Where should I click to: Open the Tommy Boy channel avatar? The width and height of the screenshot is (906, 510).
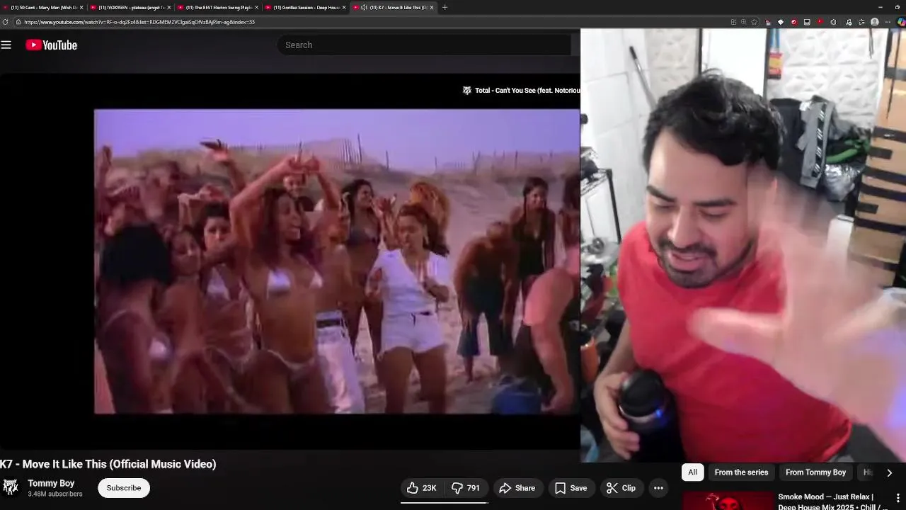(x=10, y=487)
